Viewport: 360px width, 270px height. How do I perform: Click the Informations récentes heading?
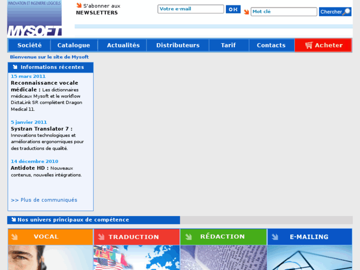[x=52, y=67]
